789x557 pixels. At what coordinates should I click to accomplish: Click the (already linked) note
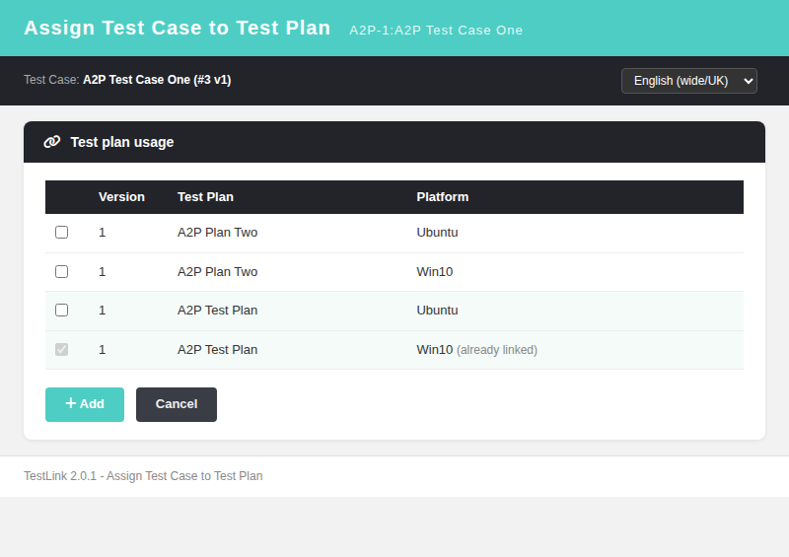tap(497, 350)
